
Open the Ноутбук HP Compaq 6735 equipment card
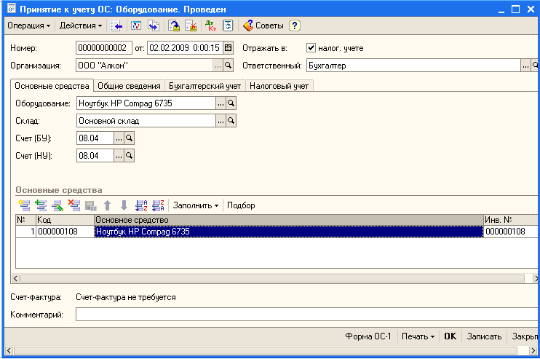(231, 103)
